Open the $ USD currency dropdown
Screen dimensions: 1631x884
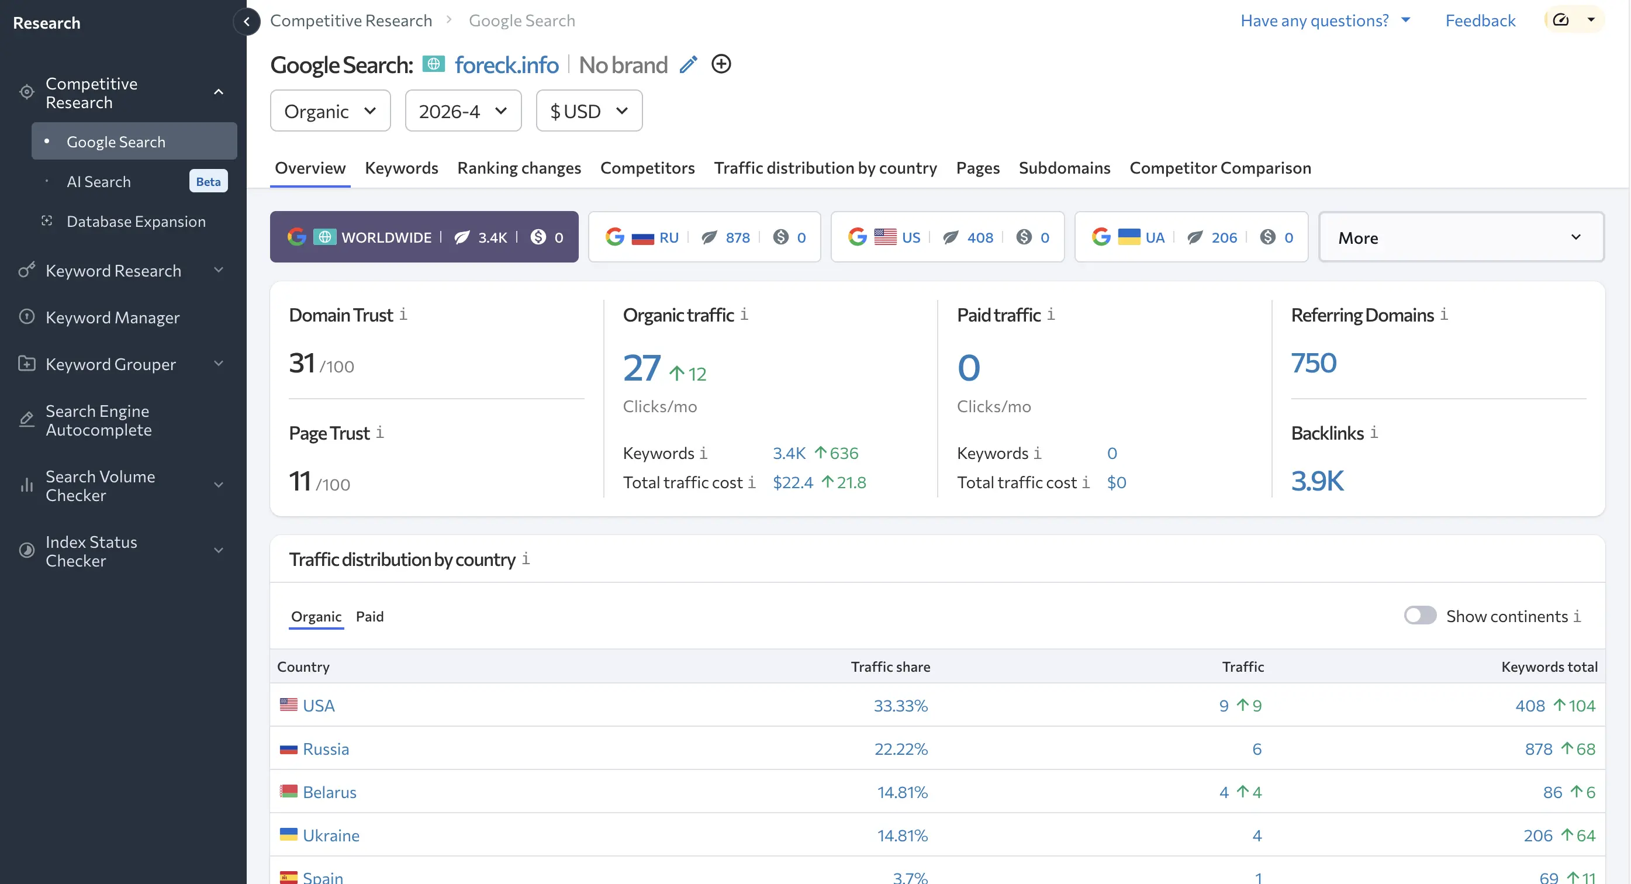589,111
